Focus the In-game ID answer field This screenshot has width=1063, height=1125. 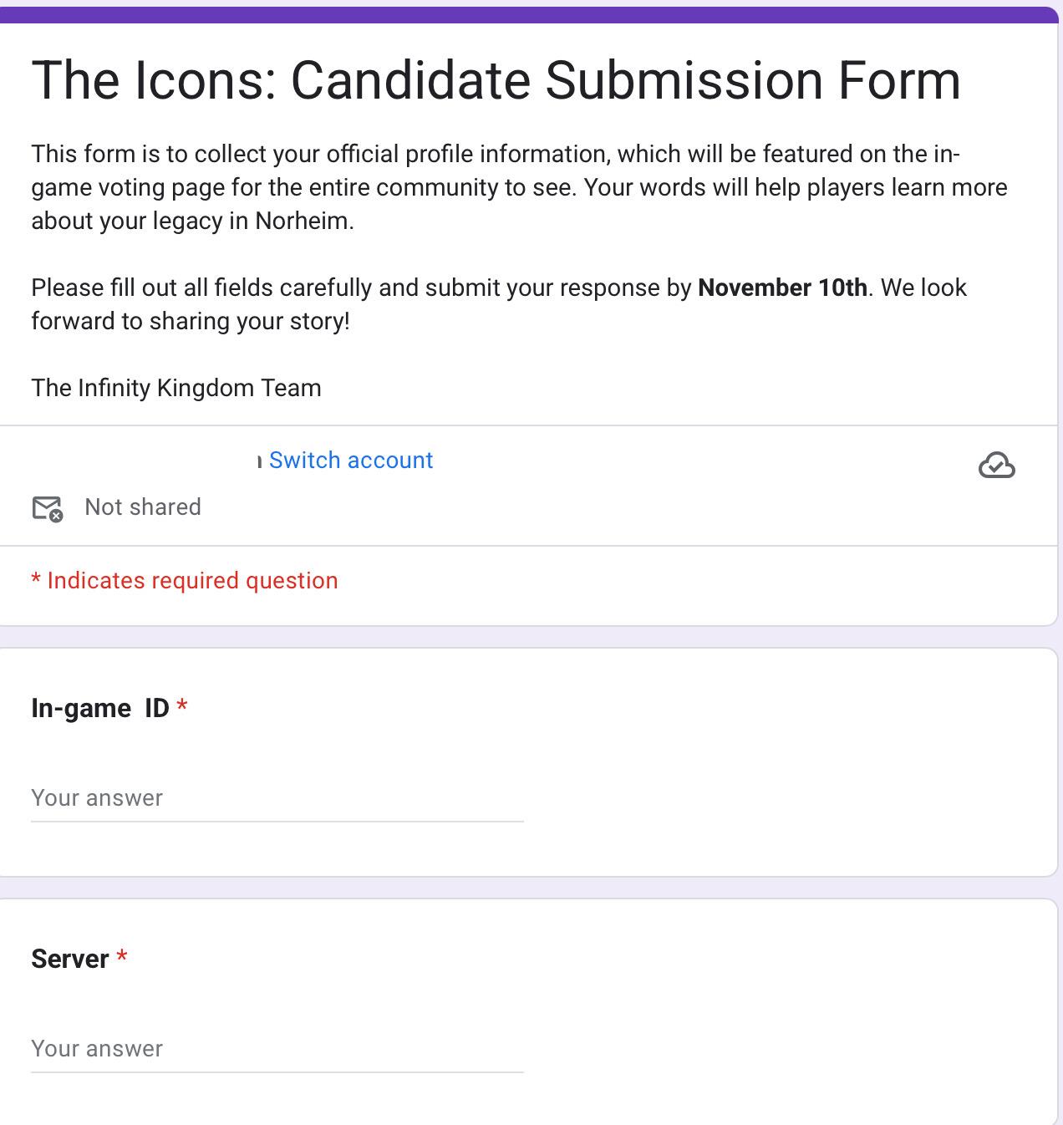tap(277, 798)
